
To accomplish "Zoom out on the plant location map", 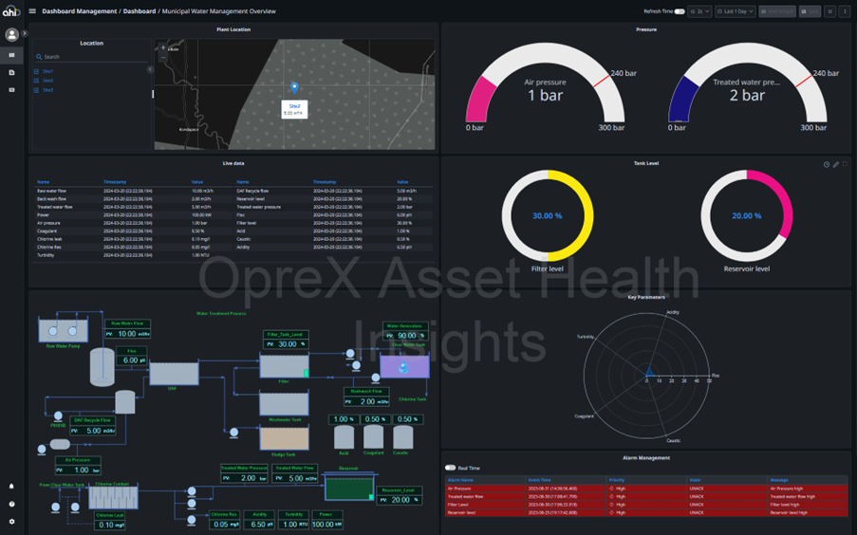I will (163, 57).
